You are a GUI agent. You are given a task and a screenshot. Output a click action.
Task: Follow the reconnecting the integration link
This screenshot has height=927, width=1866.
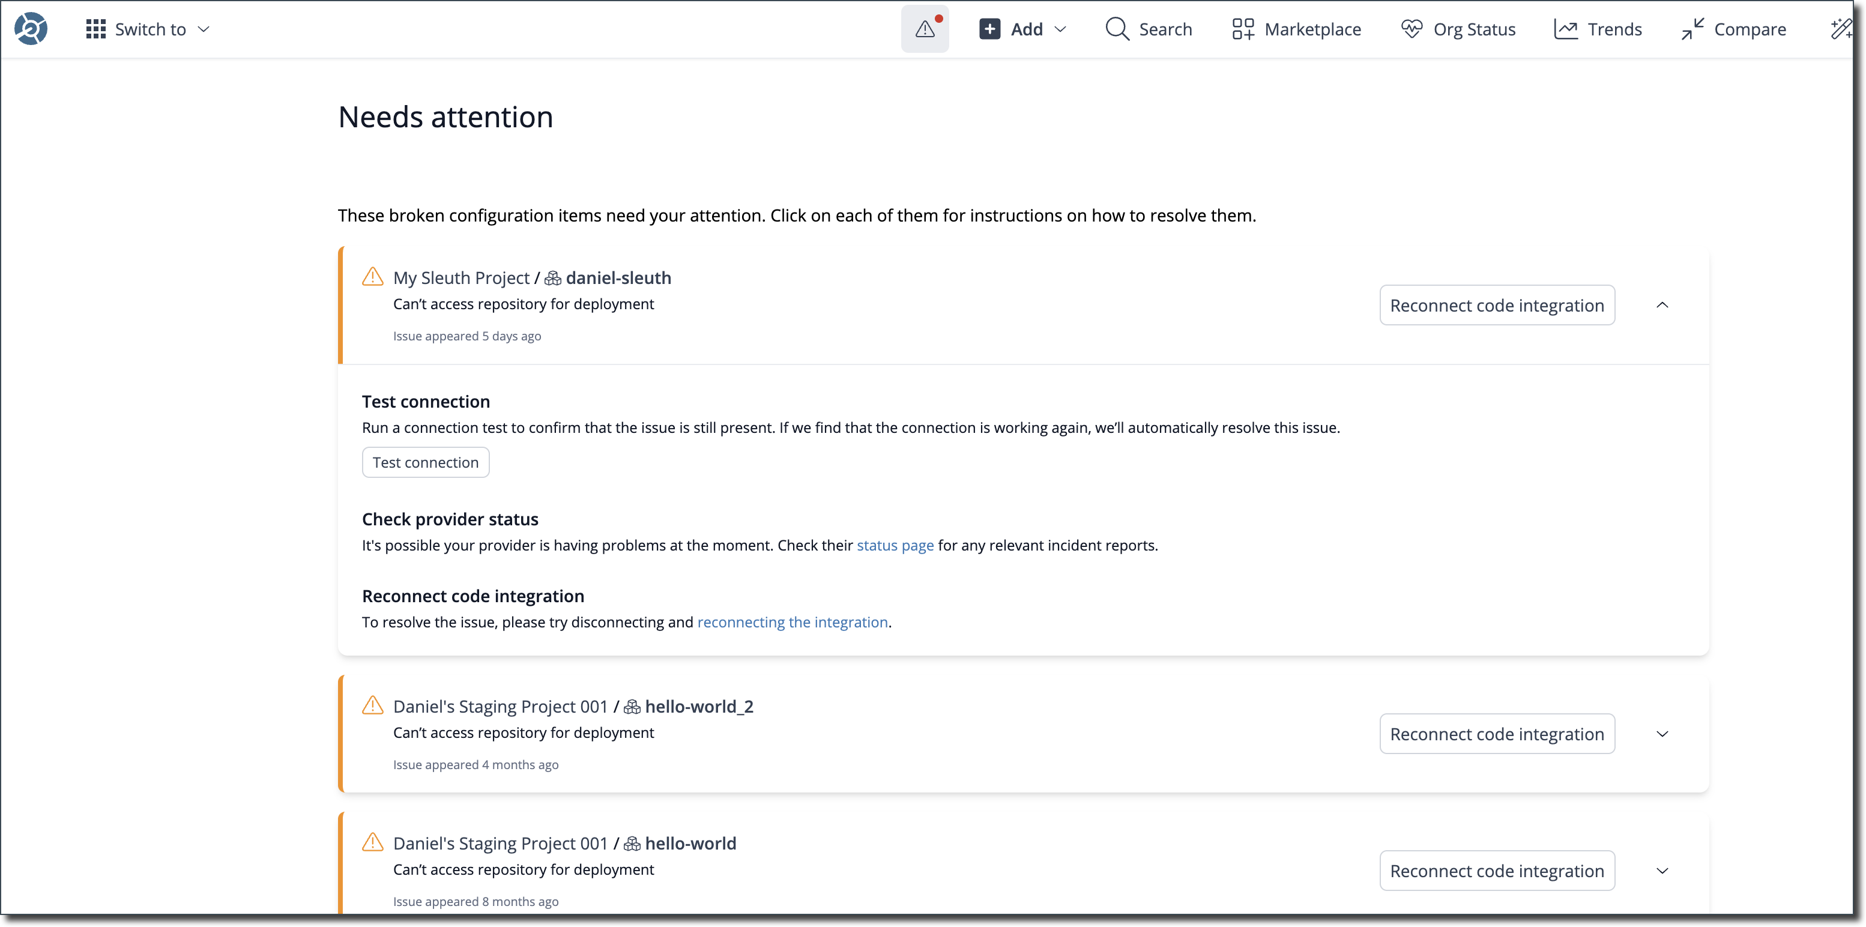[x=792, y=622]
